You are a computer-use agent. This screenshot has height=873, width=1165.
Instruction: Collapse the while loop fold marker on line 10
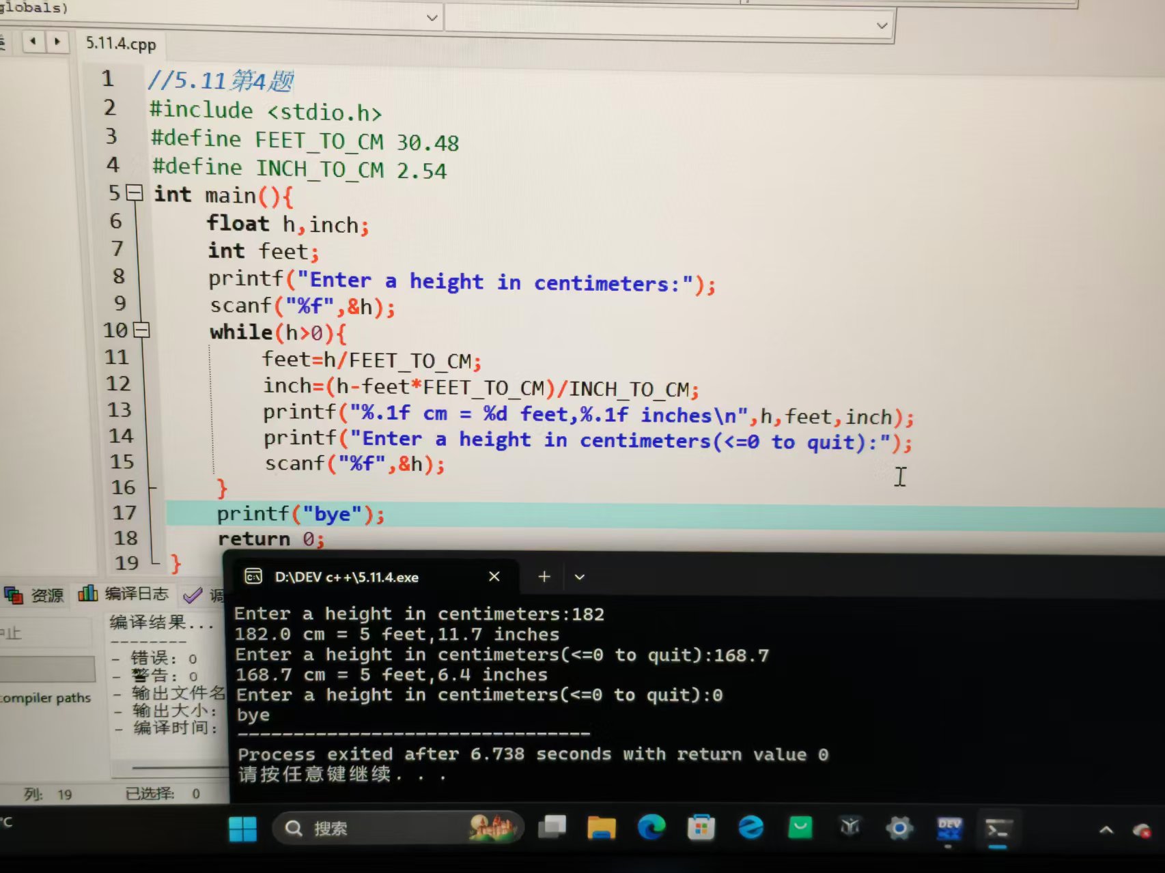[140, 330]
